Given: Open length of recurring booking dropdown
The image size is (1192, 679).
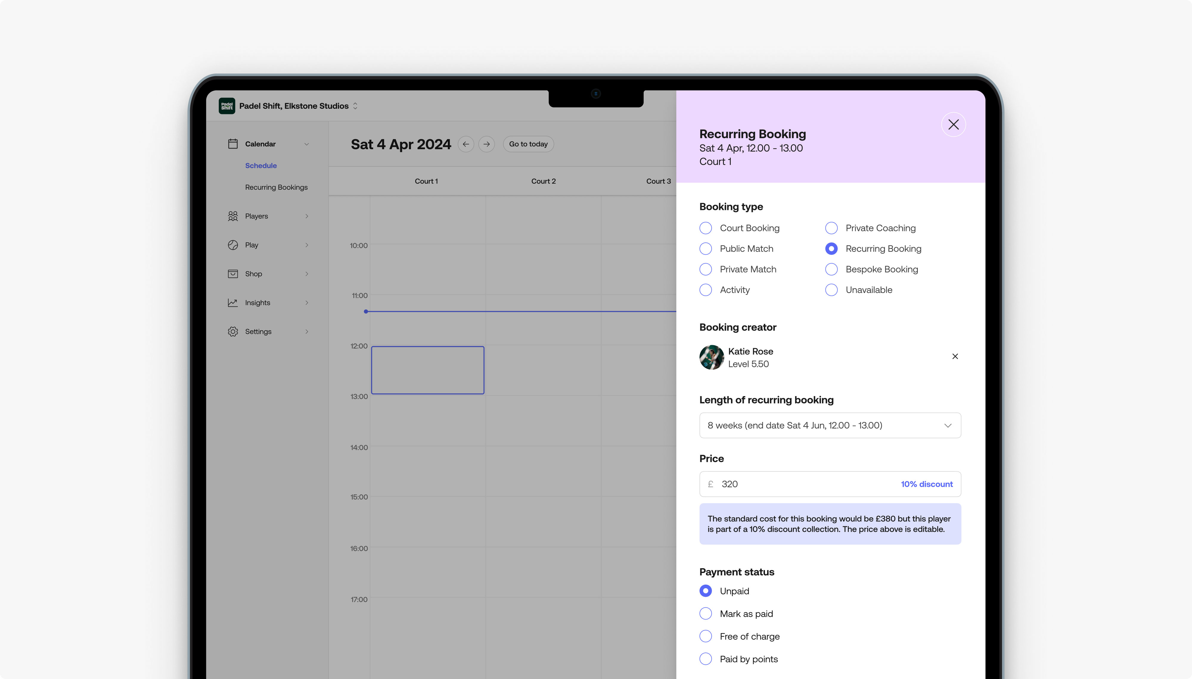Looking at the screenshot, I should tap(830, 425).
